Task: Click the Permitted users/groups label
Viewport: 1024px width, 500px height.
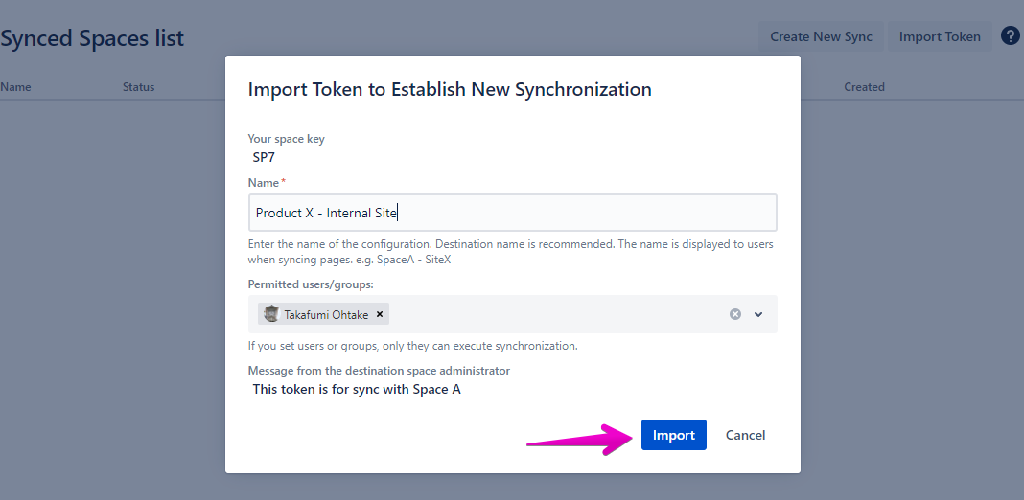Action: [x=311, y=284]
